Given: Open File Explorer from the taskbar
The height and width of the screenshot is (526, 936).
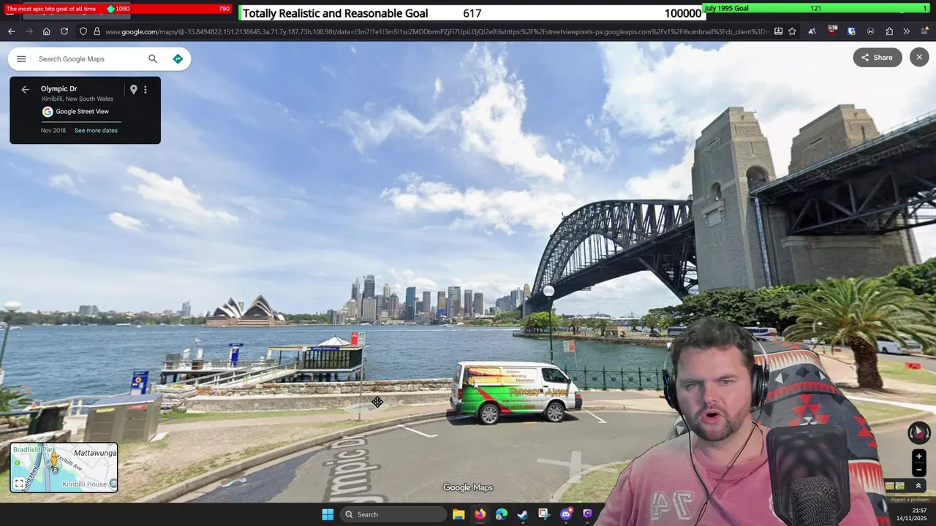Looking at the screenshot, I should [x=458, y=514].
